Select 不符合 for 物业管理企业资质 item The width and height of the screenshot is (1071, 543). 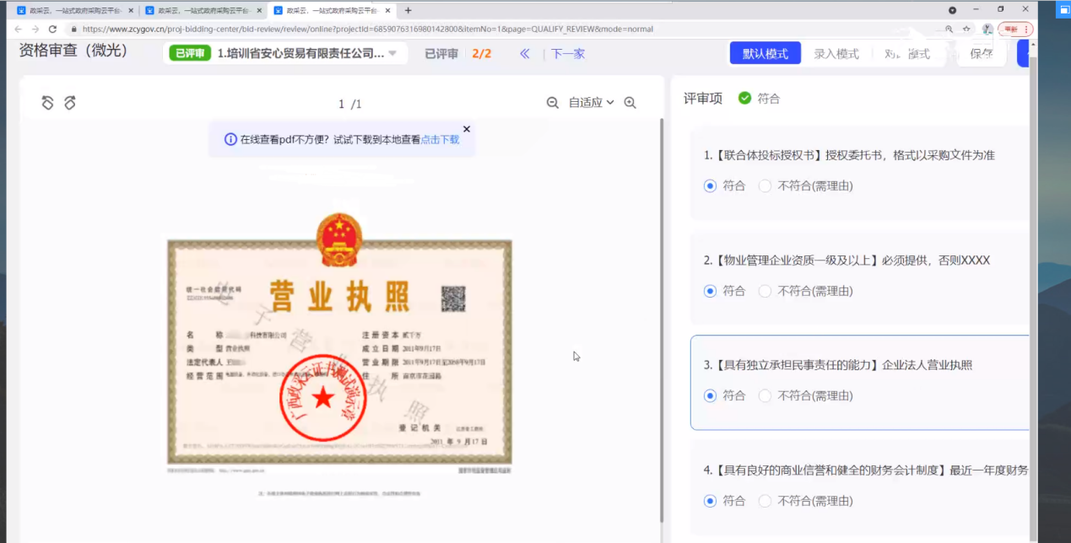(x=765, y=291)
